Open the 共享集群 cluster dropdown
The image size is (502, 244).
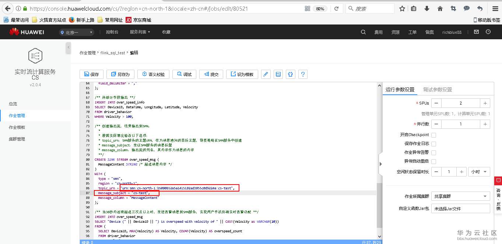(x=460, y=196)
